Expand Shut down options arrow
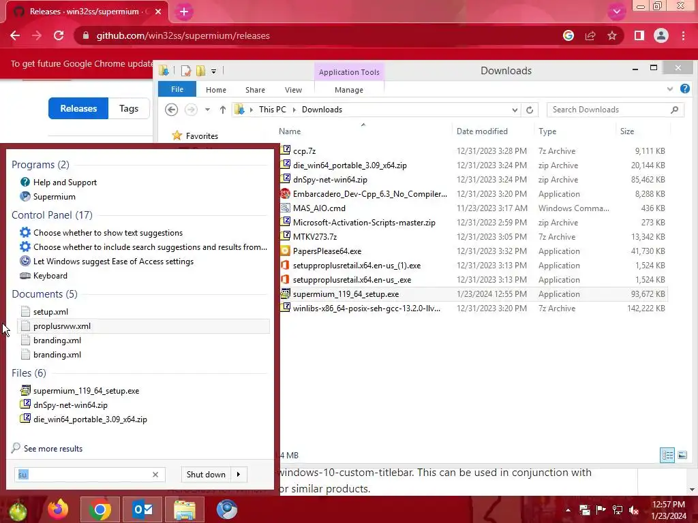Viewport: 698px width, 523px height. pyautogui.click(x=239, y=475)
